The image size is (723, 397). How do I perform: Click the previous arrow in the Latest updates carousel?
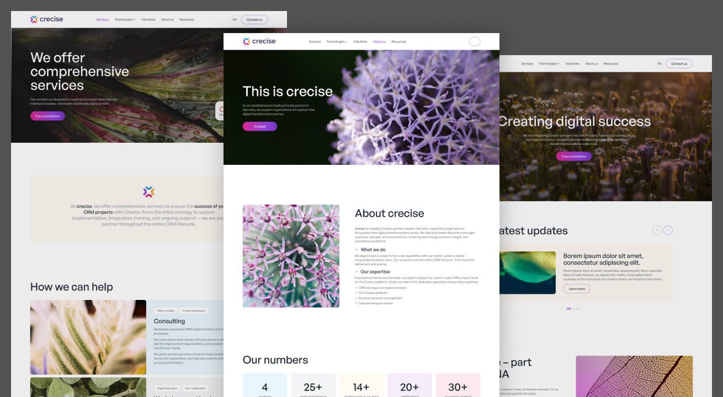(x=656, y=229)
